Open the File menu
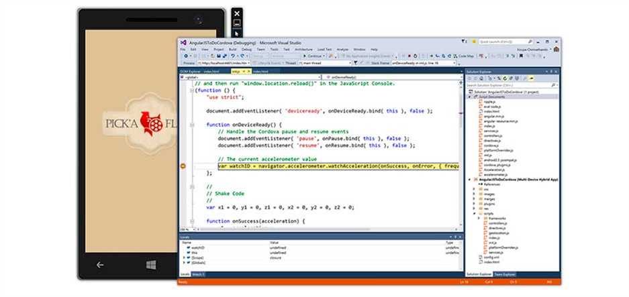The height and width of the screenshot is (297, 629). coord(183,50)
